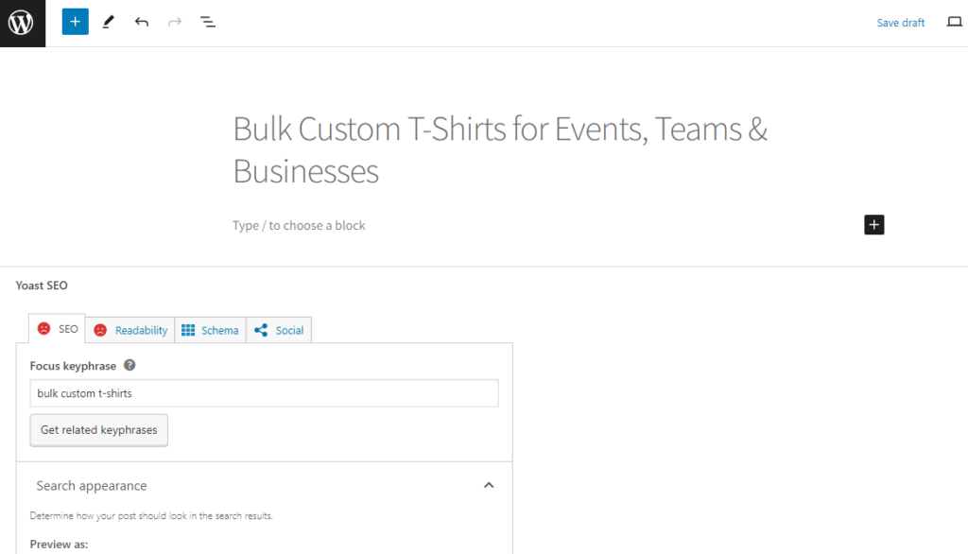Open the block inserter plus icon
968x554 pixels.
click(75, 21)
